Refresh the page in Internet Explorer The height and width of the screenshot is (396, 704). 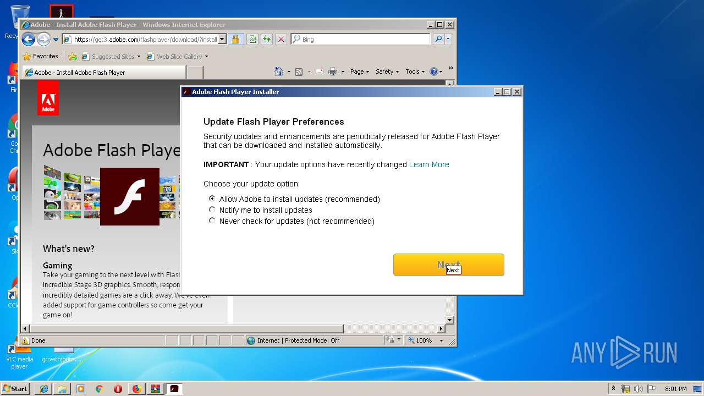click(x=267, y=39)
